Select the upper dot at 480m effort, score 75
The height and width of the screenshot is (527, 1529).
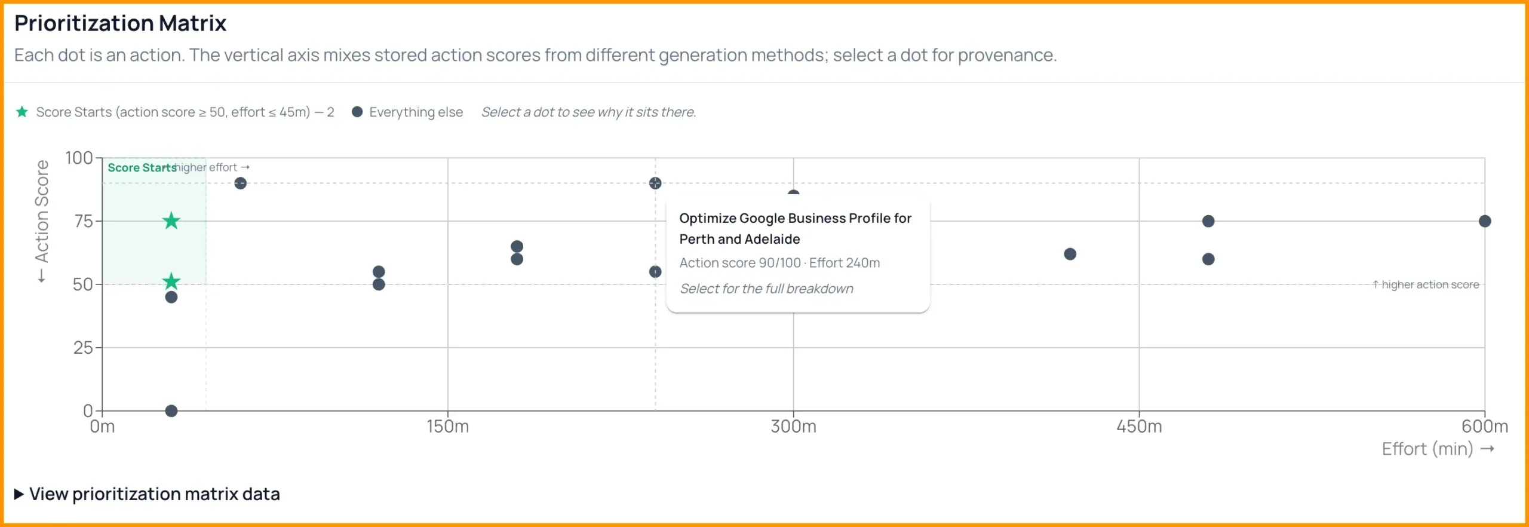[x=1208, y=221]
